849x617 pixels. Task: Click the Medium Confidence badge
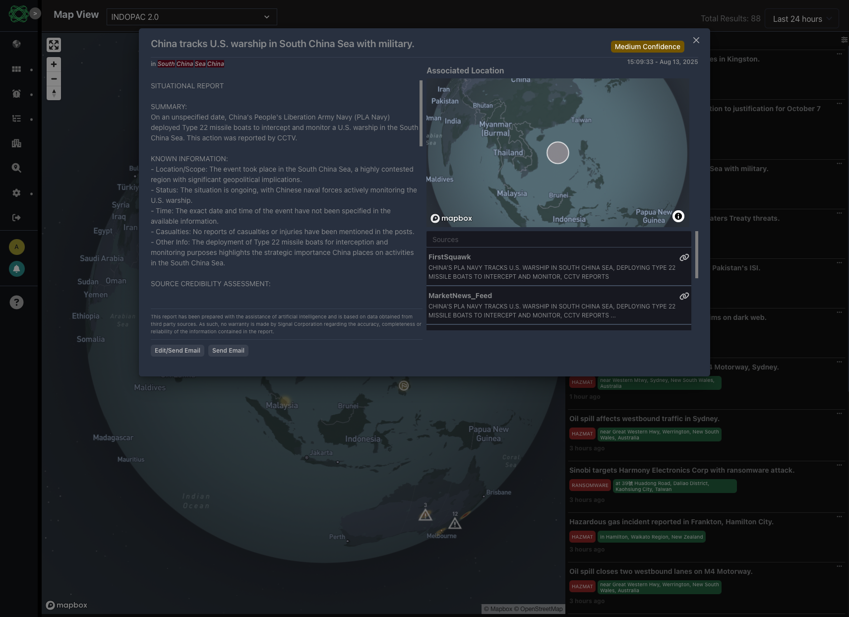pyautogui.click(x=648, y=47)
